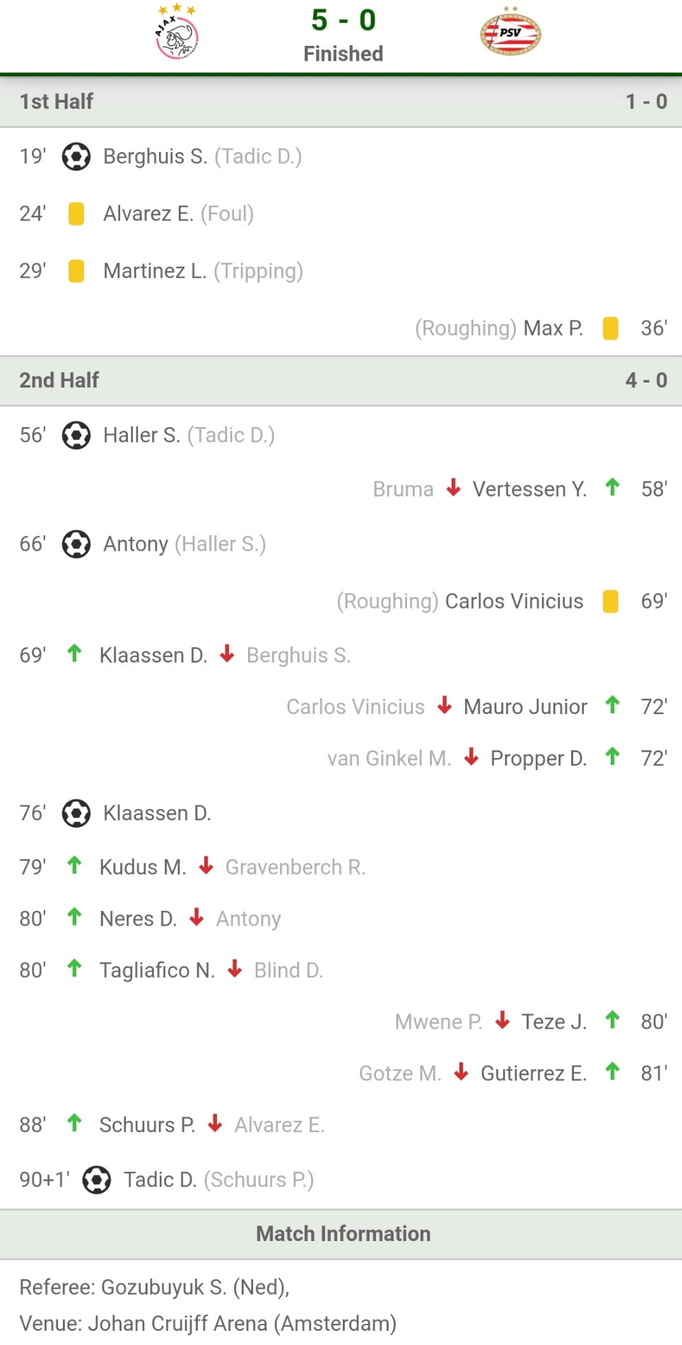
Task: Click the green substitution arrow beside Vertessen Y.
Action: pos(613,487)
